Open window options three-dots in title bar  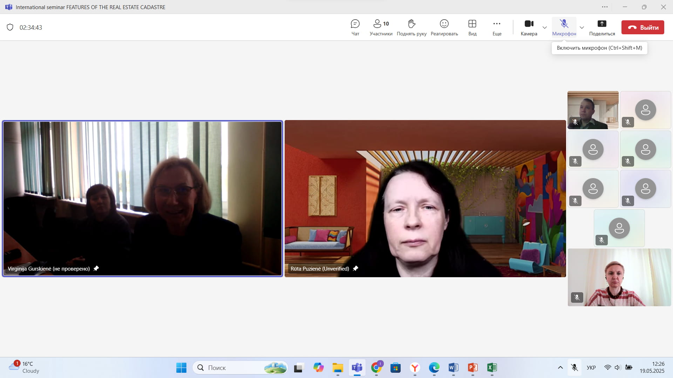pyautogui.click(x=605, y=7)
